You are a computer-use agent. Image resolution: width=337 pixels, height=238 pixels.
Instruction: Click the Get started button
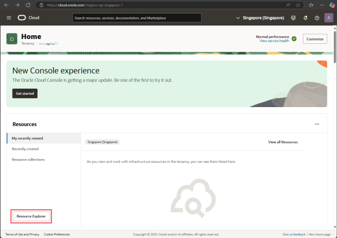[x=25, y=94]
